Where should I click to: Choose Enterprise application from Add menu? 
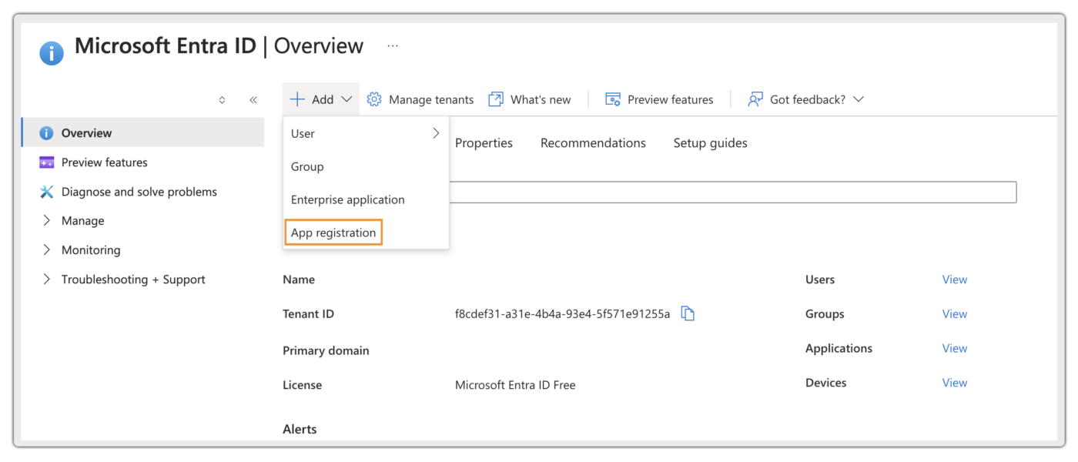366,199
